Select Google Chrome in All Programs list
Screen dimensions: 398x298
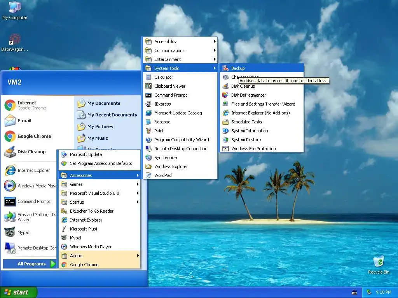100,265
